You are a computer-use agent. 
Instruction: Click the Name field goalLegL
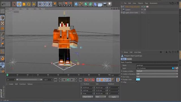click(157, 65)
